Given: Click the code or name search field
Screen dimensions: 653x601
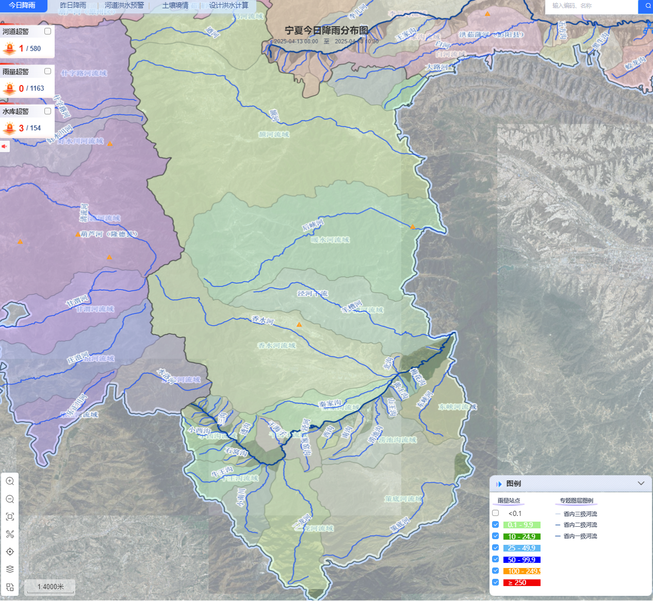Looking at the screenshot, I should click(591, 6).
